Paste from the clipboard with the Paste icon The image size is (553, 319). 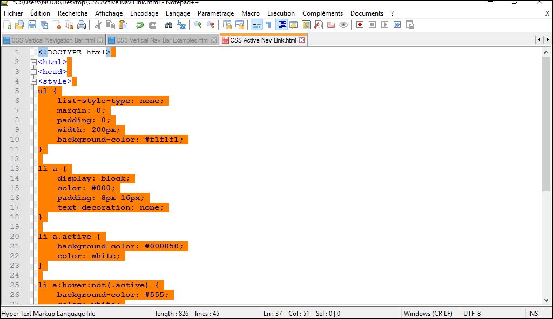click(123, 25)
